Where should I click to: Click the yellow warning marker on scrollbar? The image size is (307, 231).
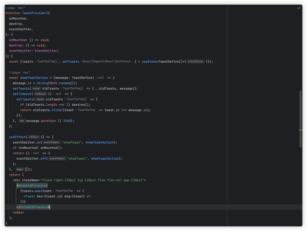300,130
